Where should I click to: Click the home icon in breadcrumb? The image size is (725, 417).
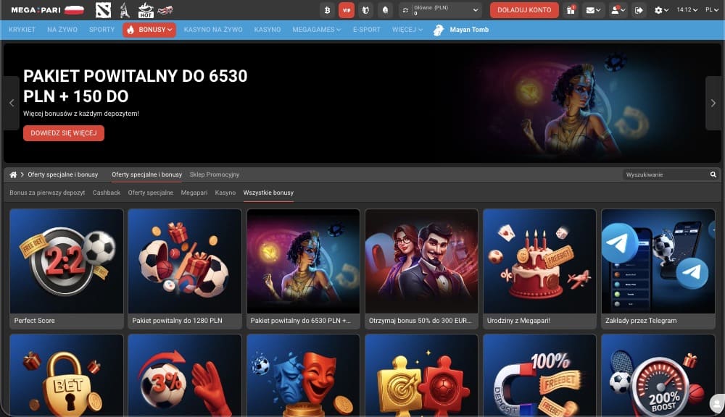(13, 174)
